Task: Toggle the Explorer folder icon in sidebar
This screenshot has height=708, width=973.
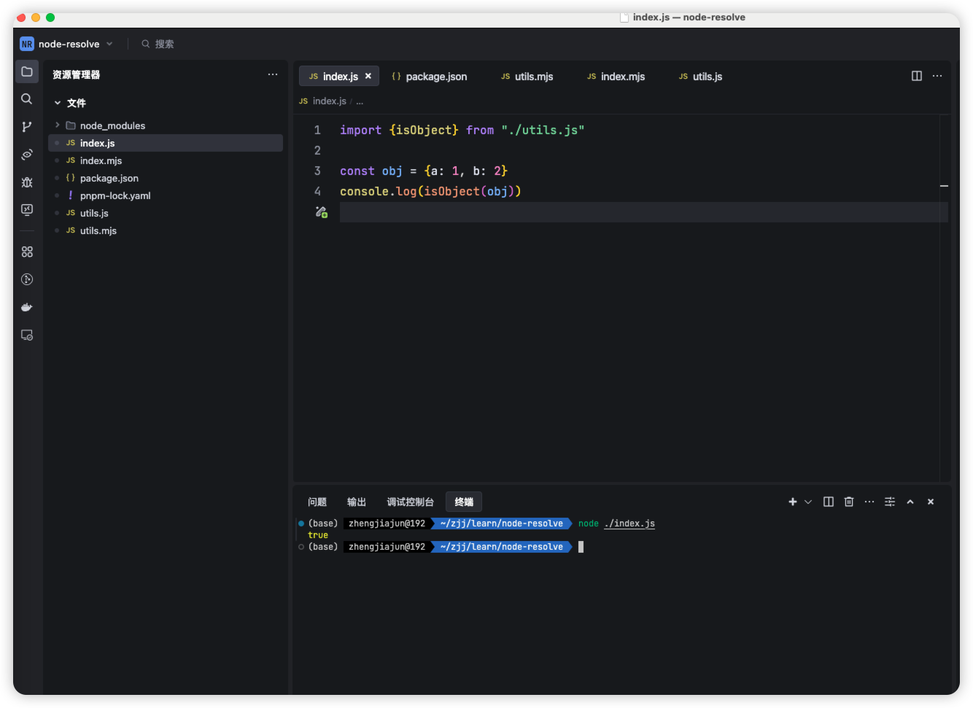Action: 27,71
